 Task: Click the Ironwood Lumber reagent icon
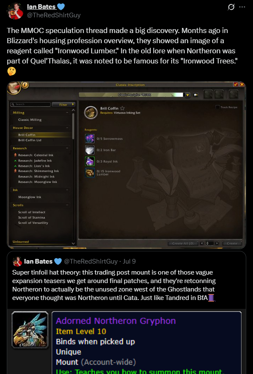pos(90,173)
